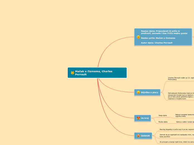Screen dimensions: 194x145
Task: Select the Za kraj node
Action: (142, 118)
